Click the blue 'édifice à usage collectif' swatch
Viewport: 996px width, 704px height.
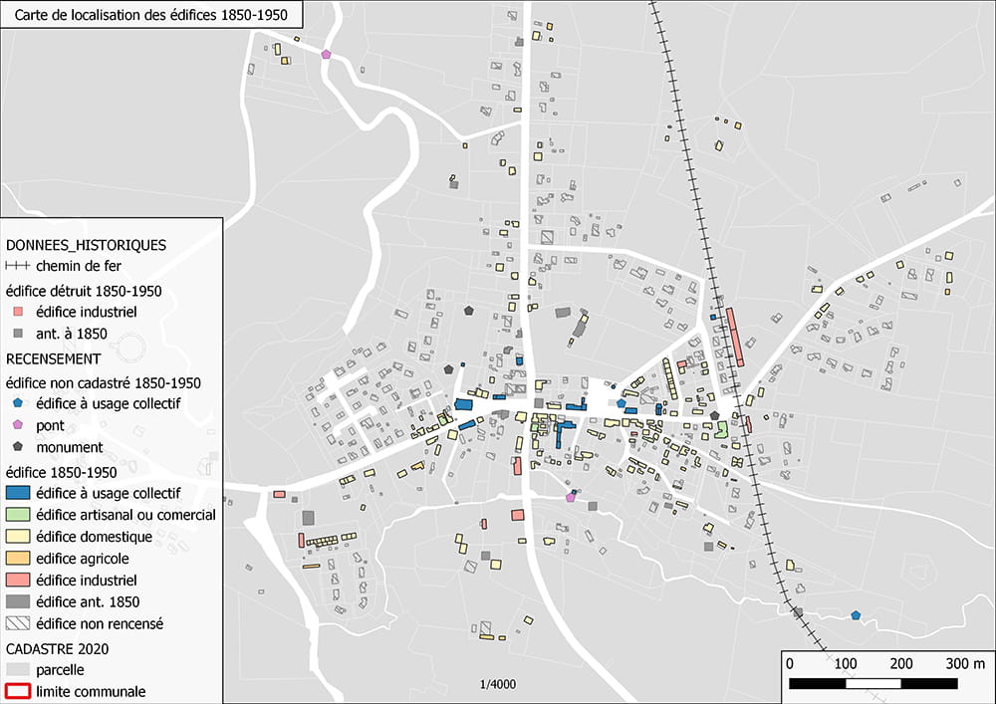coord(18,493)
